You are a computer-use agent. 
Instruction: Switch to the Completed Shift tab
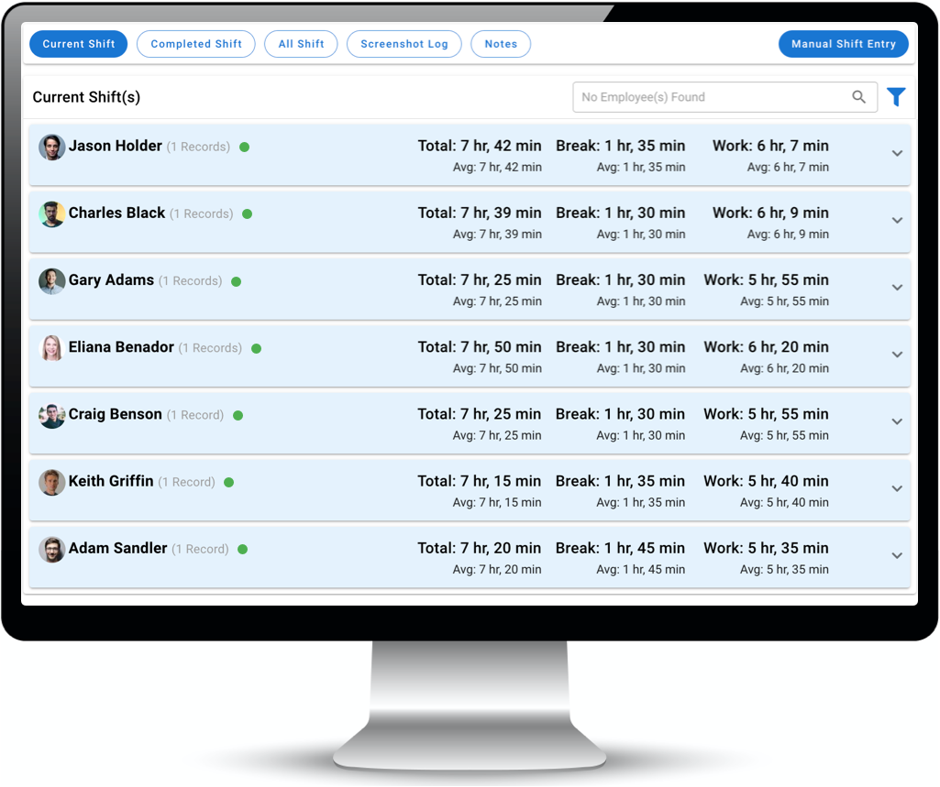[x=196, y=44]
